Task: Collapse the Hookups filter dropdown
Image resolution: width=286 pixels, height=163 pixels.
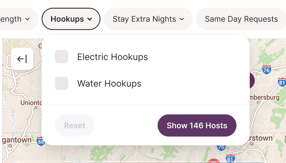Action: click(71, 19)
